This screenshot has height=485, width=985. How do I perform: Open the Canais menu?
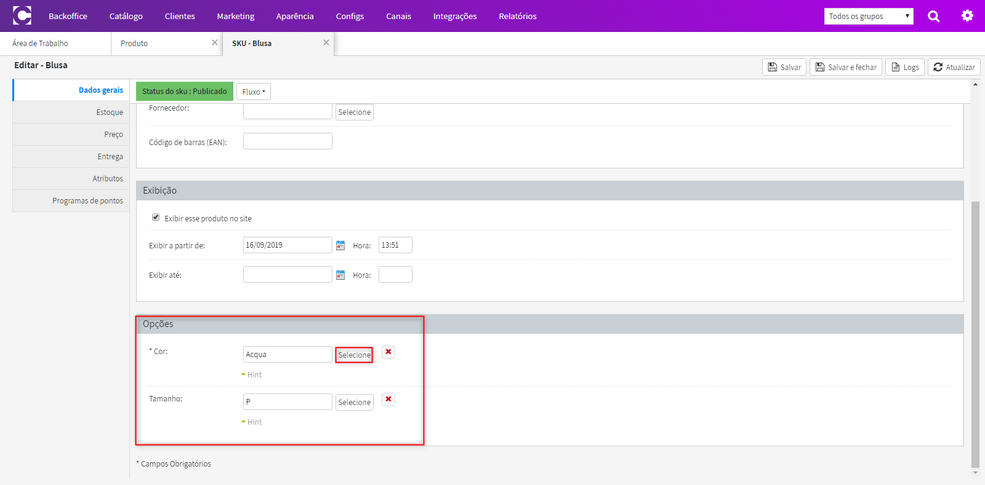(398, 16)
